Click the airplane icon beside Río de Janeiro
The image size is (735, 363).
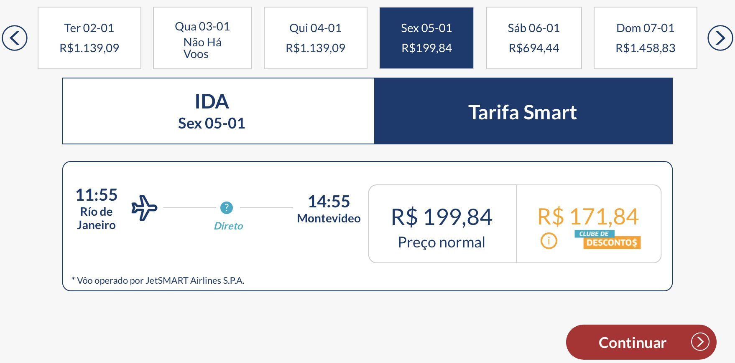pos(144,207)
